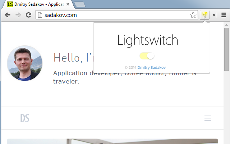Open the Dmitry Sadakov link in popup
Viewport: 230px width, 144px height.
coord(152,68)
